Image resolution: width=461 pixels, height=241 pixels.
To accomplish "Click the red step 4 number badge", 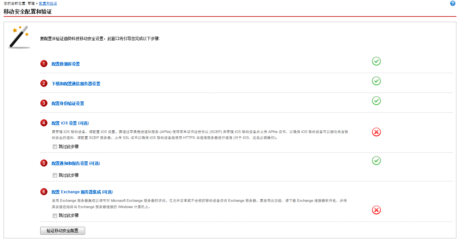I will pyautogui.click(x=44, y=123).
